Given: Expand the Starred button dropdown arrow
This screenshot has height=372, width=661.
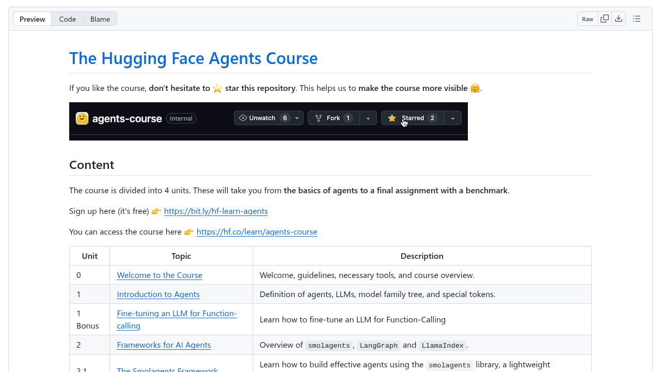Looking at the screenshot, I should tap(452, 118).
